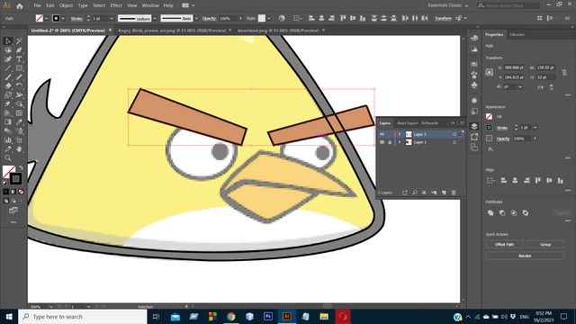Open stroke weight dropdown in control bar
Viewport: 576px width, 324px height.
[x=112, y=18]
